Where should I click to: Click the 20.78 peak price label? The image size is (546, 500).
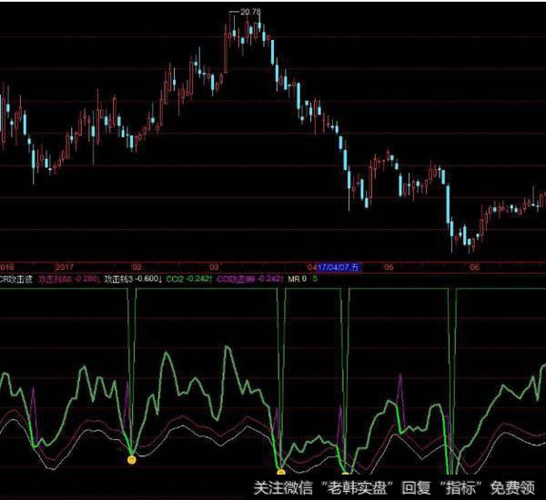[246, 12]
